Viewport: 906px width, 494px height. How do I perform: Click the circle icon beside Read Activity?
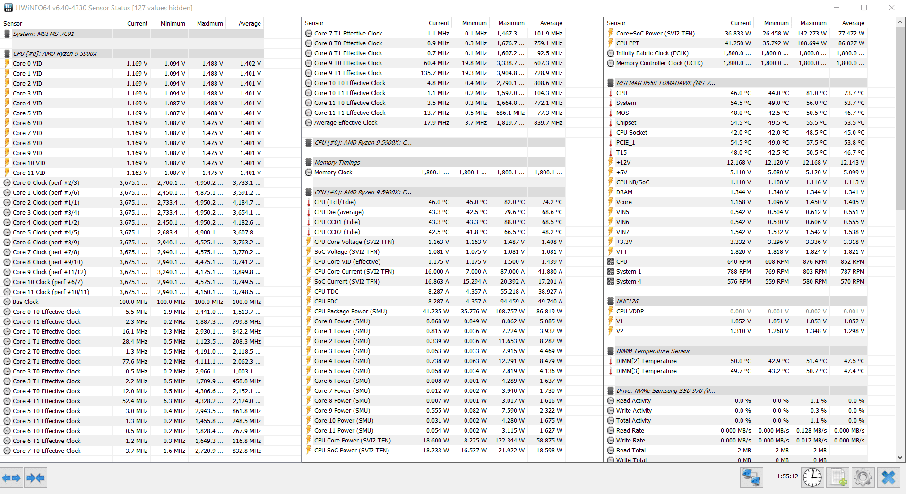click(611, 400)
